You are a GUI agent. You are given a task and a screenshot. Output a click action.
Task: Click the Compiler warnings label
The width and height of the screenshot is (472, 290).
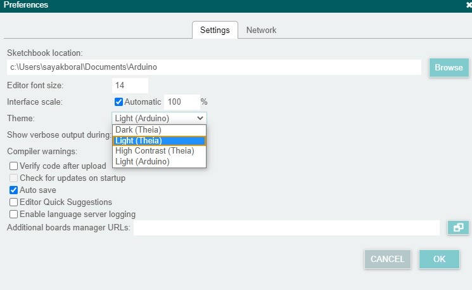coord(42,151)
